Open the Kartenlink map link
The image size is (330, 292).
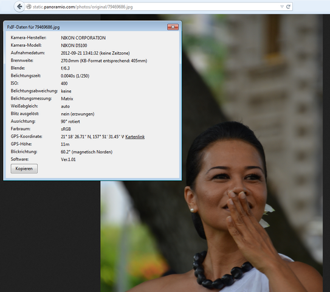coord(135,137)
